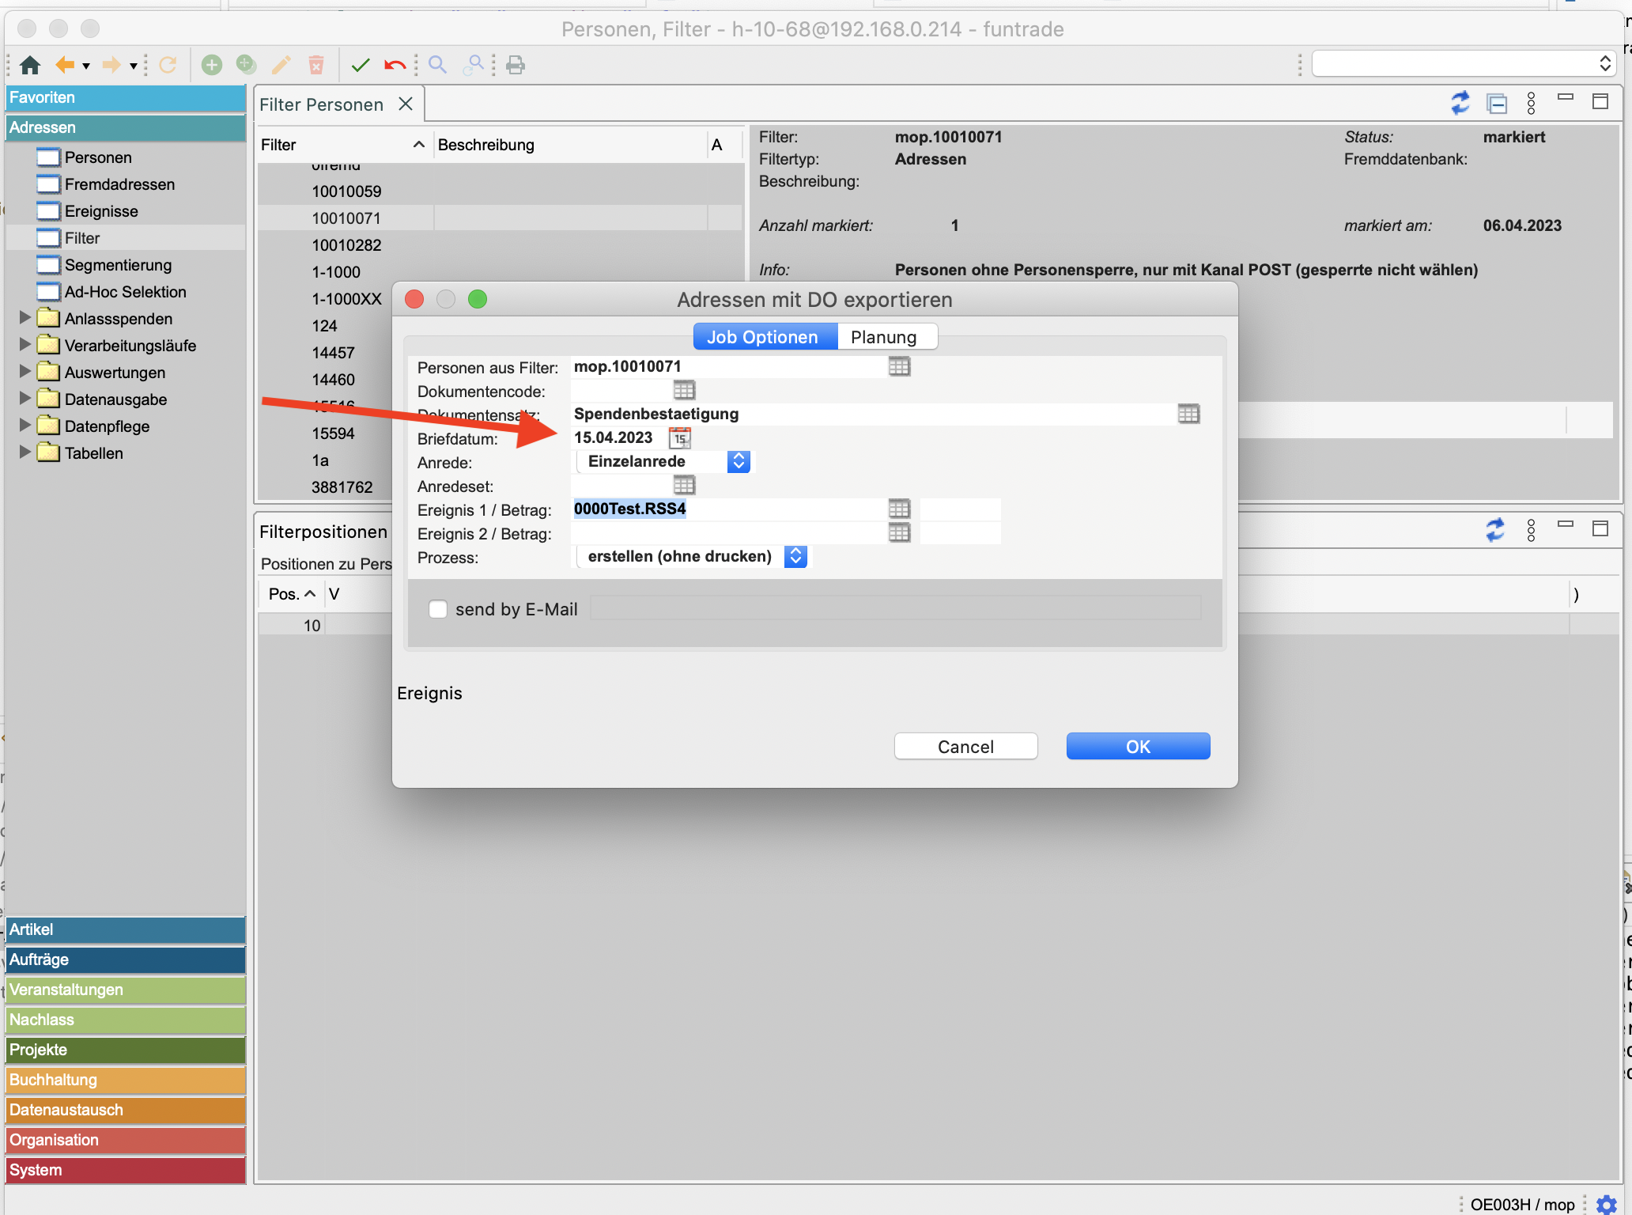Click the magnifier search icon
The height and width of the screenshot is (1215, 1632).
[437, 65]
